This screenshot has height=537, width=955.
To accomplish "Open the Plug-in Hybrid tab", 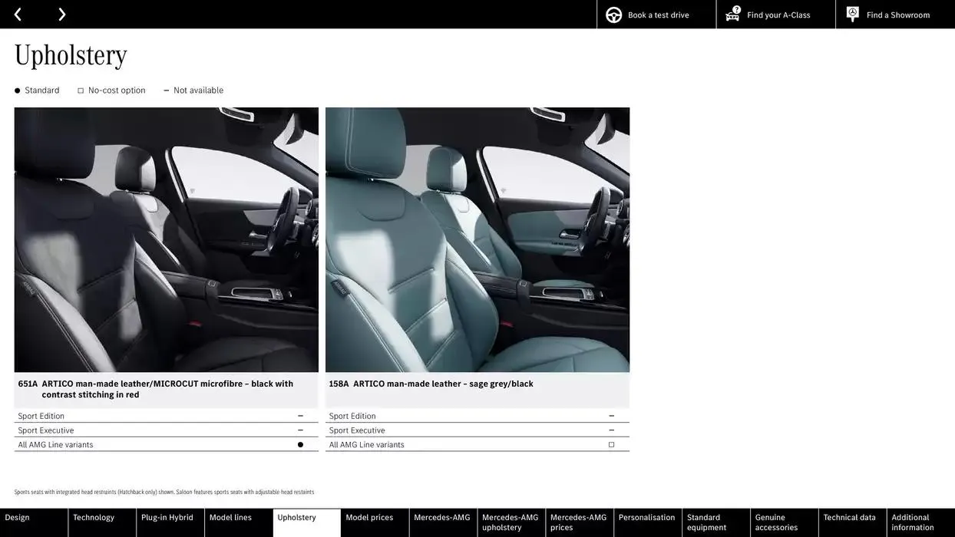I will (x=170, y=522).
